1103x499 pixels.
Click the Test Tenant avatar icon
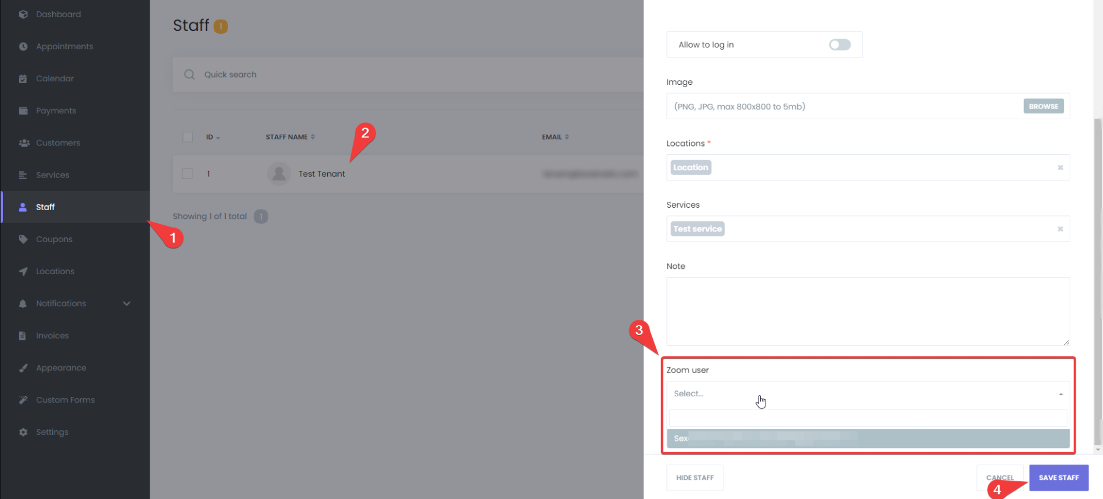pos(279,174)
